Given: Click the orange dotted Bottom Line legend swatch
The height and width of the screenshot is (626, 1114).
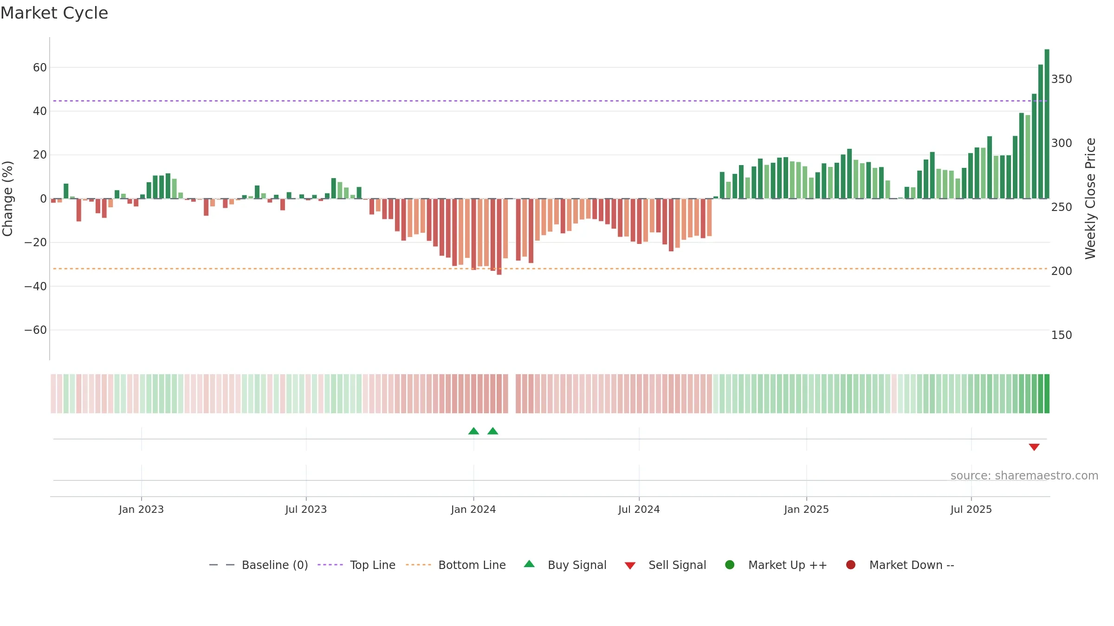Looking at the screenshot, I should (418, 565).
